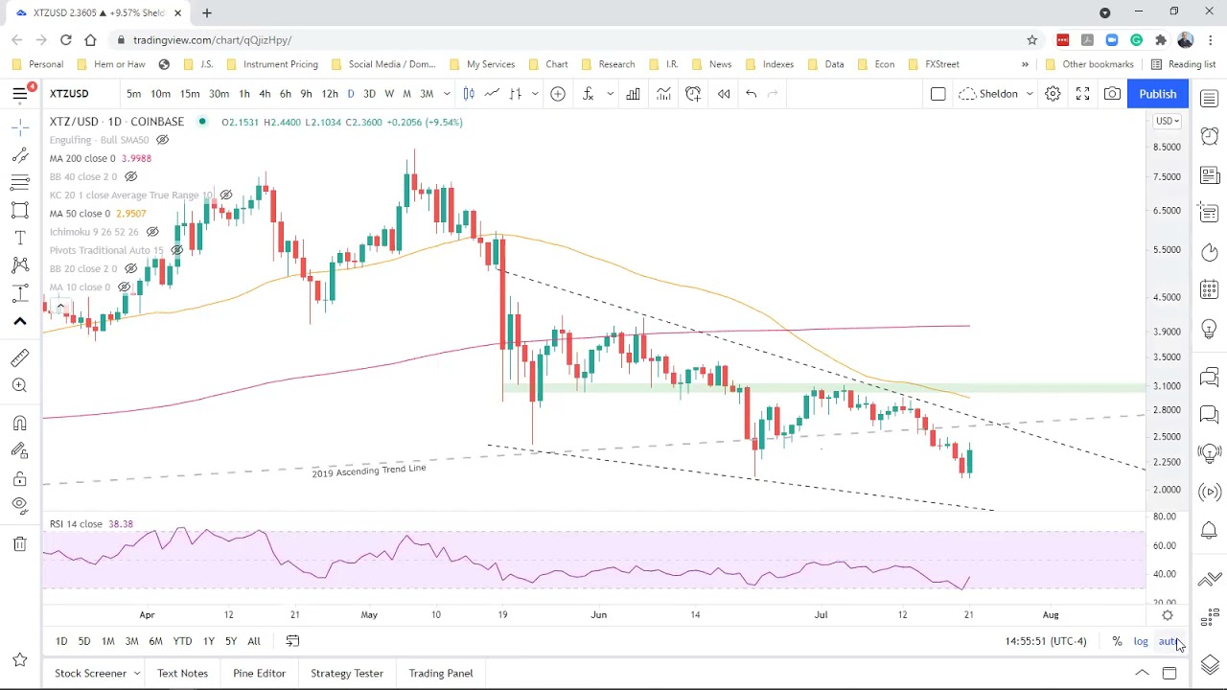Open the Fibonacci and pitchfork tools
Viewport: 1227px width, 690px height.
[x=20, y=182]
